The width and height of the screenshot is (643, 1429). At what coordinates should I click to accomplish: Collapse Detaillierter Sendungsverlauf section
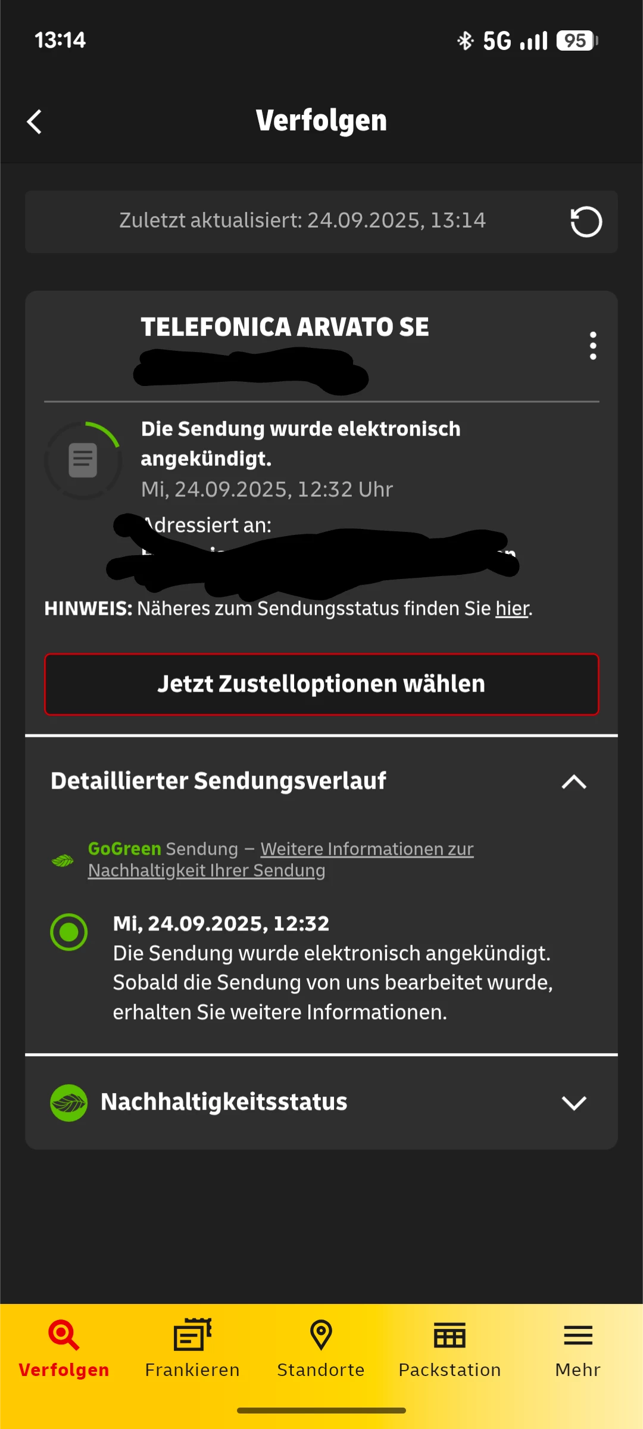[x=574, y=781]
